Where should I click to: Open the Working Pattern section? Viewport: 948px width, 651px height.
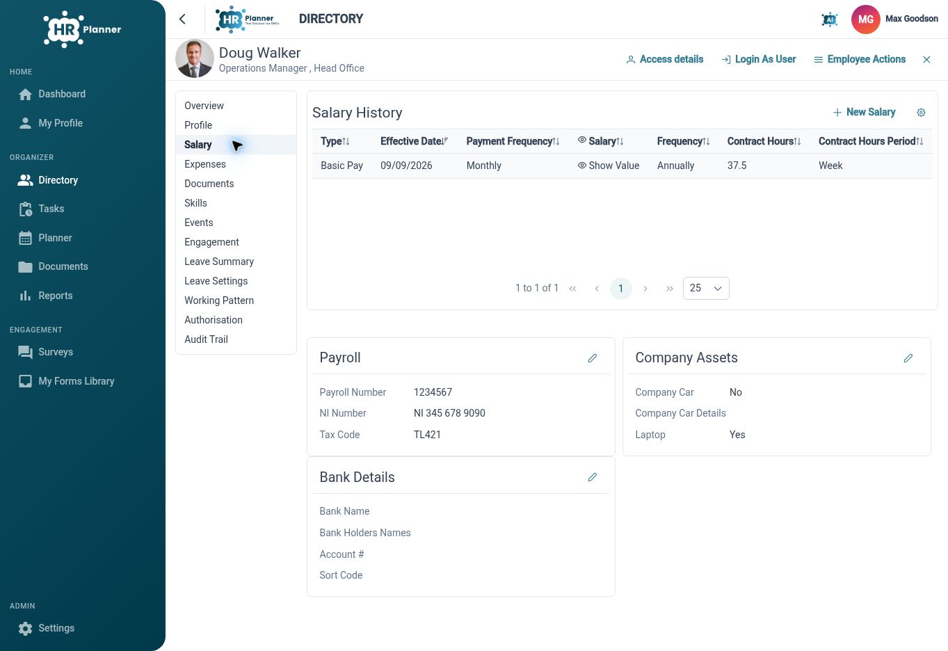[x=236, y=300]
